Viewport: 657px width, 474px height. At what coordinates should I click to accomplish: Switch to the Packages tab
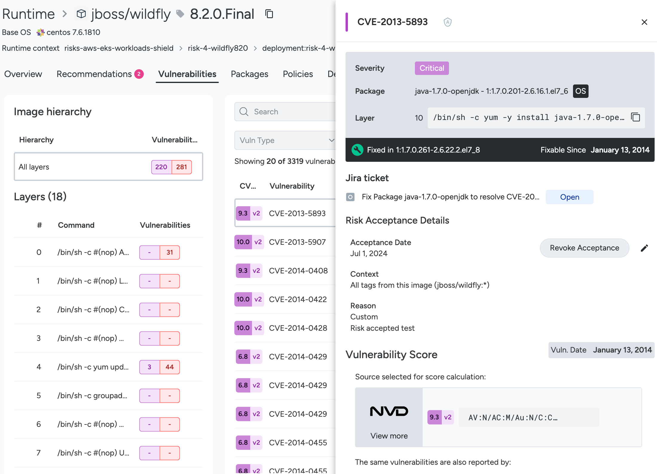[x=249, y=74]
